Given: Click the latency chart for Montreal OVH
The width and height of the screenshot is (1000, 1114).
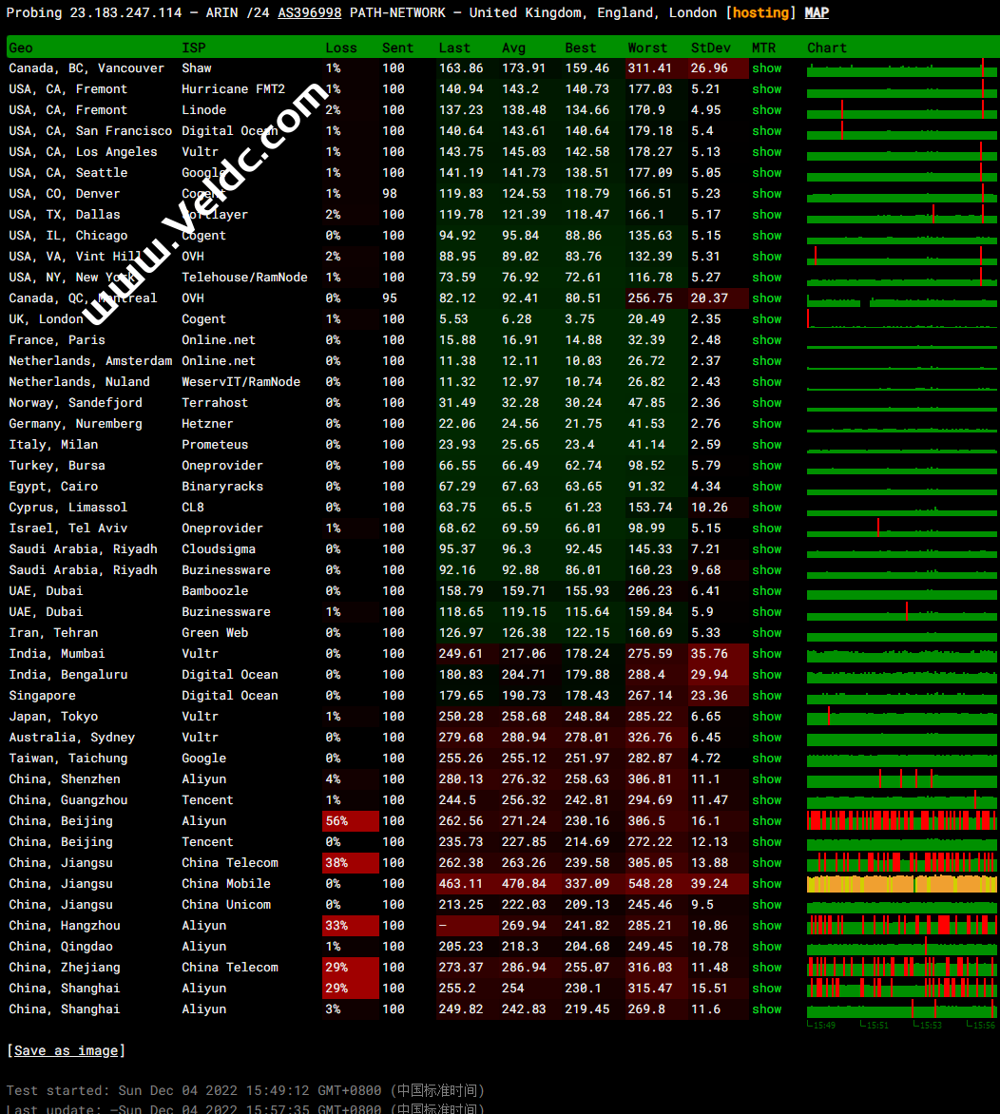Looking at the screenshot, I should click(x=902, y=299).
